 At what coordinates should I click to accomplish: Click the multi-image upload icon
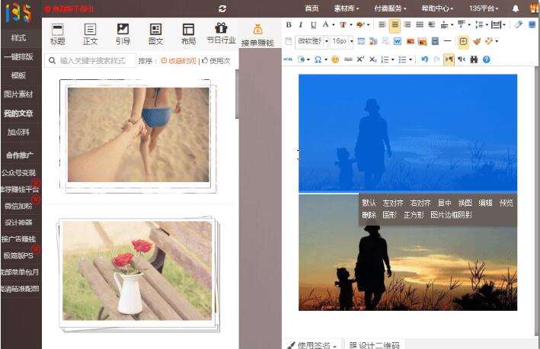coord(422,42)
